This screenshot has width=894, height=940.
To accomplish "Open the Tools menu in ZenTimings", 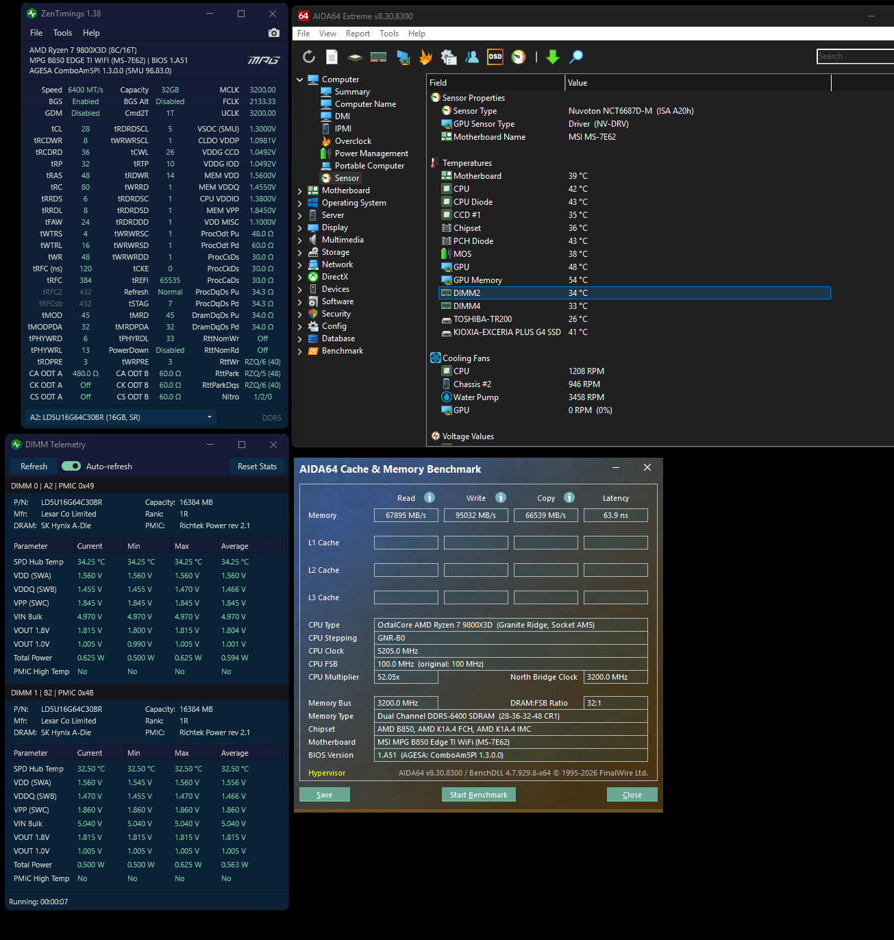I will (x=62, y=33).
